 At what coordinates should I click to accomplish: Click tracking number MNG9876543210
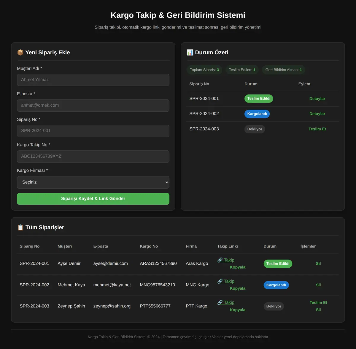(158, 285)
